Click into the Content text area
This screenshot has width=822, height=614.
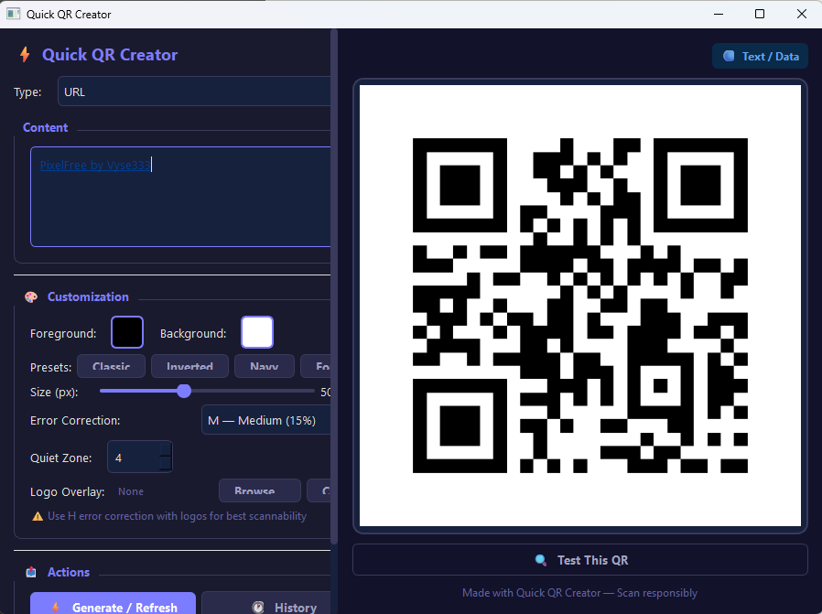tap(180, 197)
